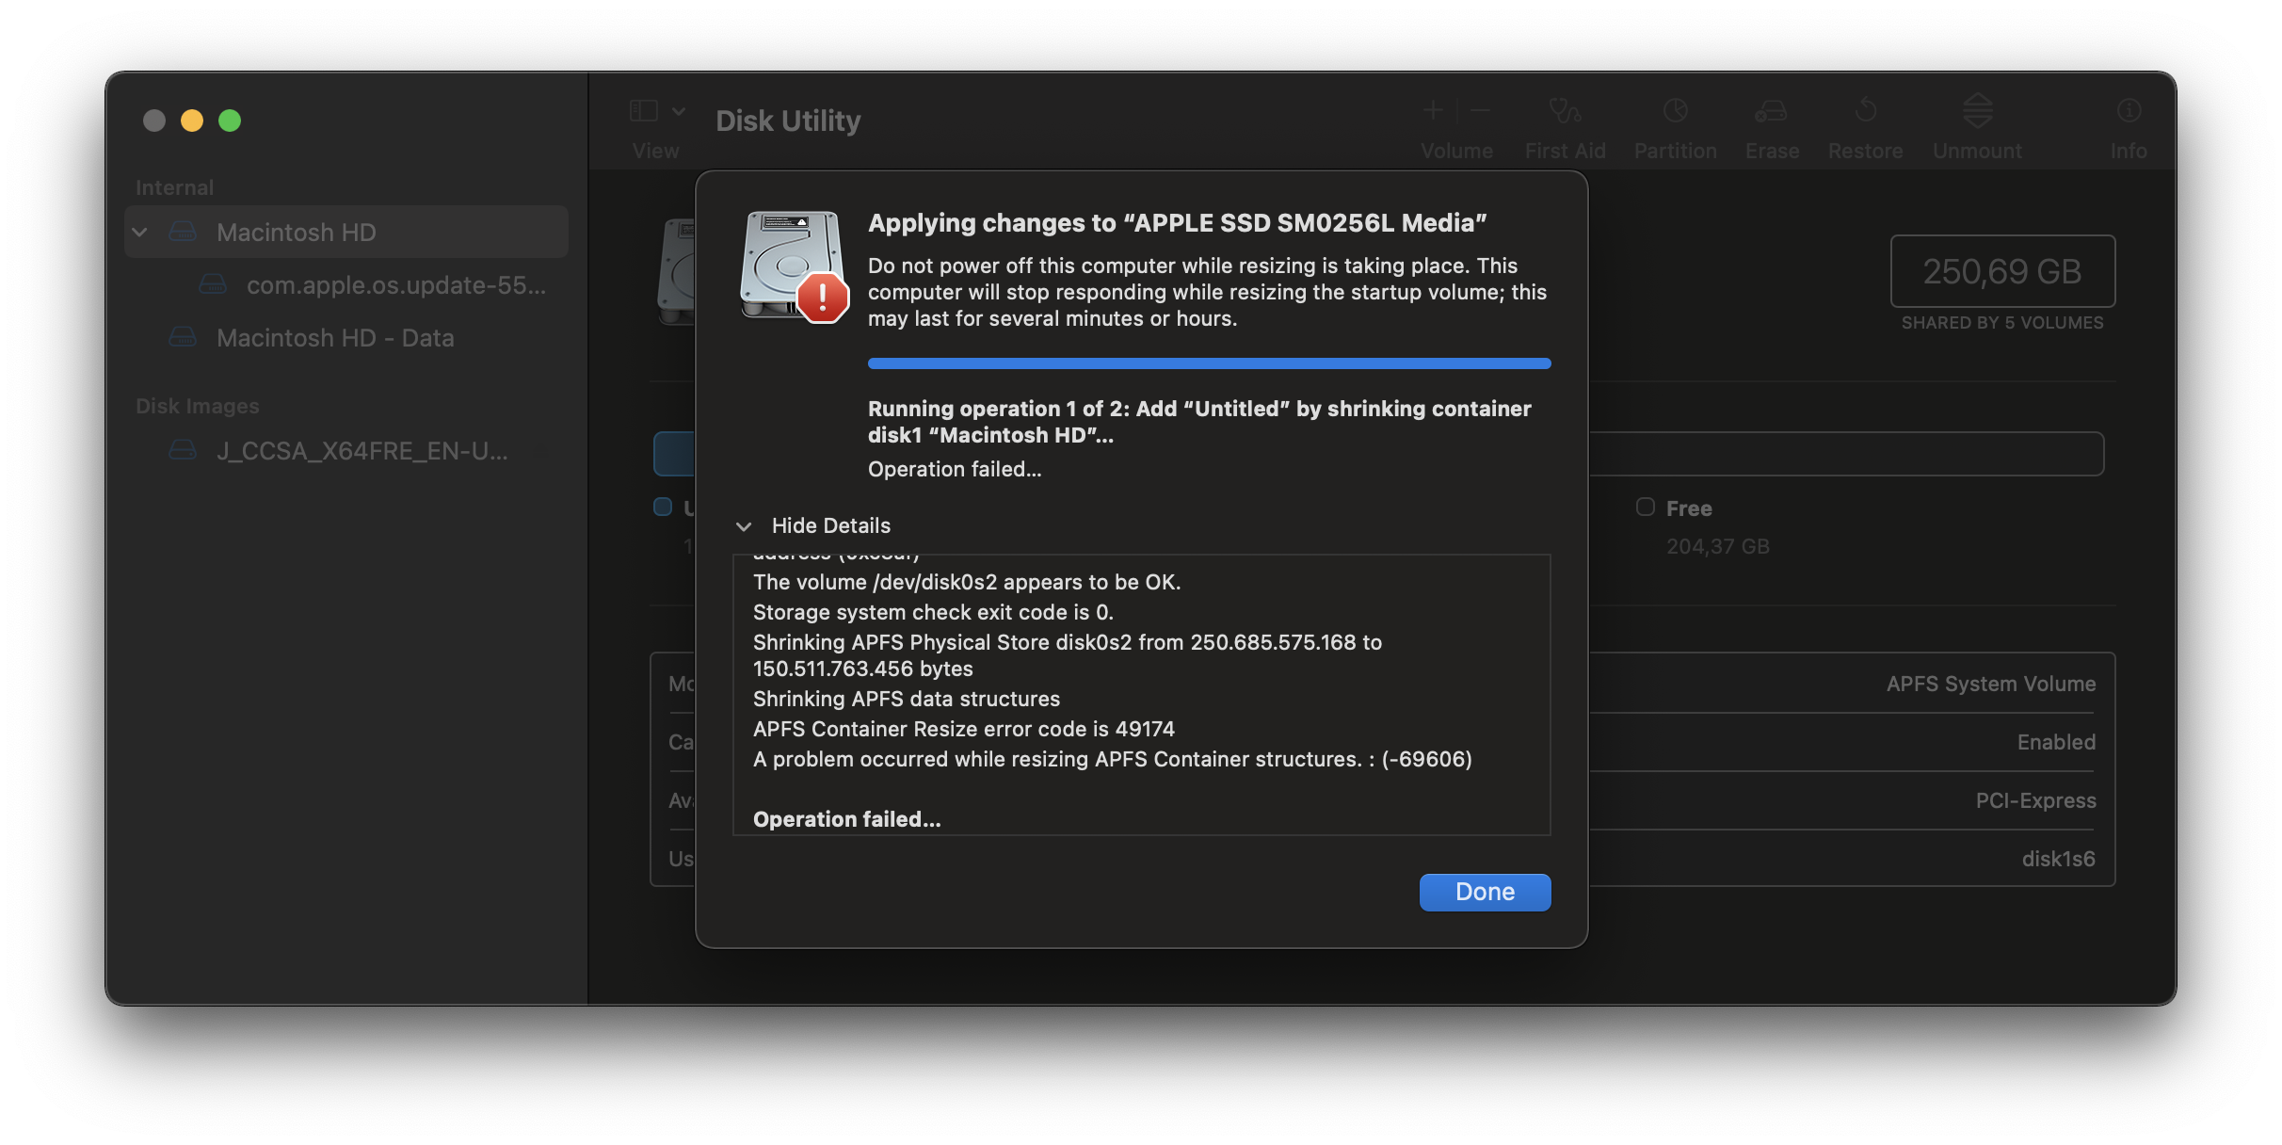
Task: Click the Erase disk icon
Action: pyautogui.click(x=1771, y=112)
